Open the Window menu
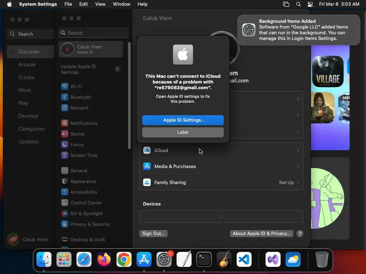 [x=122, y=4]
